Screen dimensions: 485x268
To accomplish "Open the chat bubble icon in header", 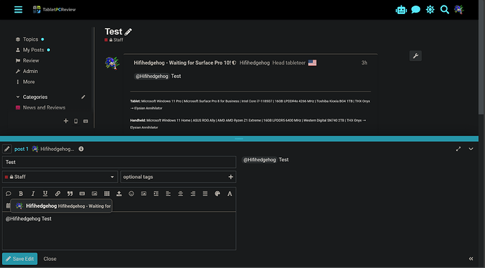I will tap(415, 10).
